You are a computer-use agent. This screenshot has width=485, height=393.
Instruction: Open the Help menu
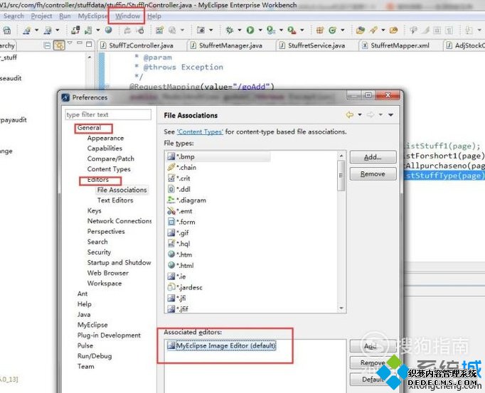[154, 16]
